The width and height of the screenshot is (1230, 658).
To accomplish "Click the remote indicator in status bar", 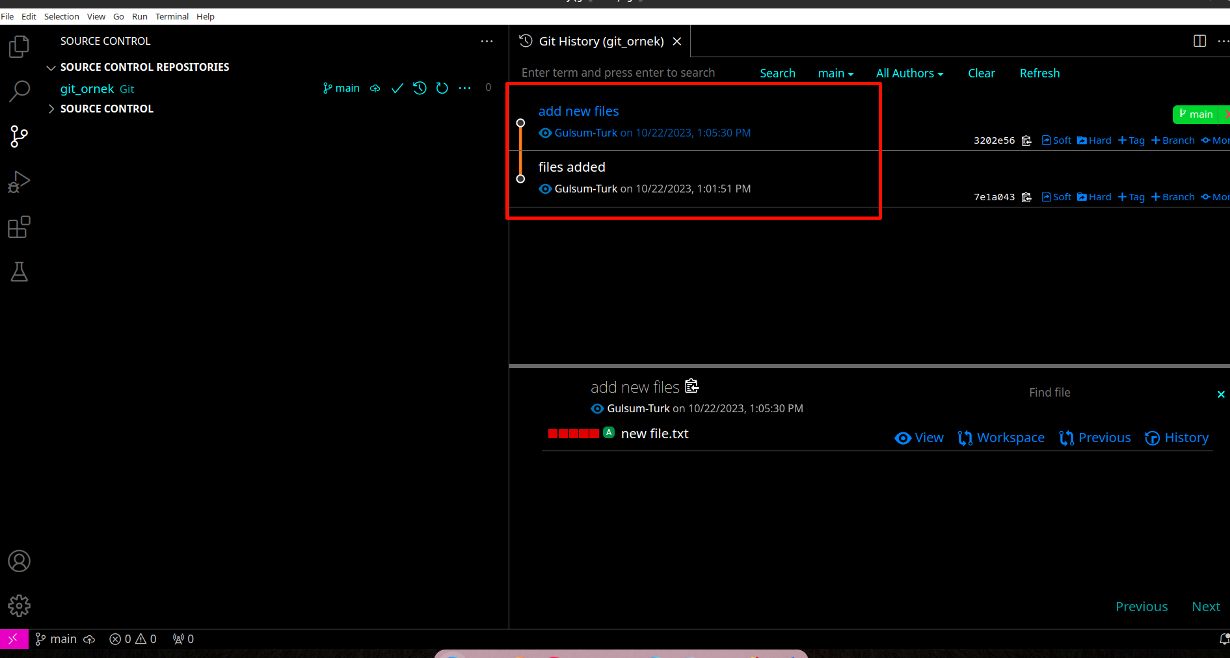I will point(14,639).
